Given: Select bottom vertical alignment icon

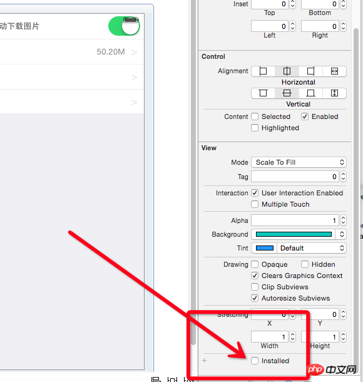Looking at the screenshot, I should coord(310,93).
